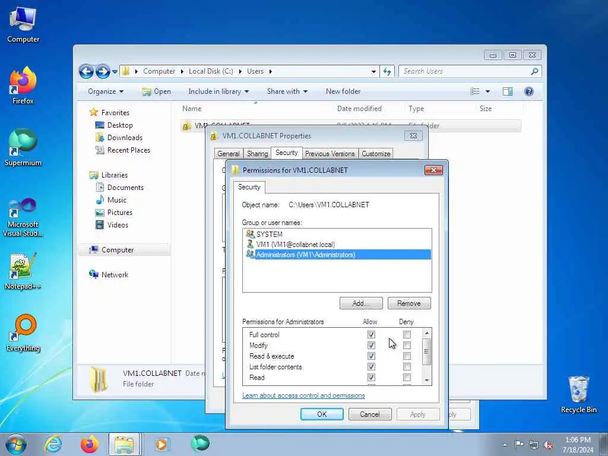Expand Include in library dropdown
The height and width of the screenshot is (456, 608).
click(x=218, y=91)
